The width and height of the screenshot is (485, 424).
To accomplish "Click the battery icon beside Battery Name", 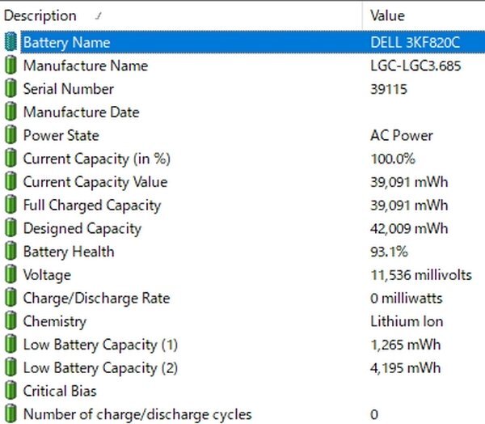I will click(x=11, y=42).
